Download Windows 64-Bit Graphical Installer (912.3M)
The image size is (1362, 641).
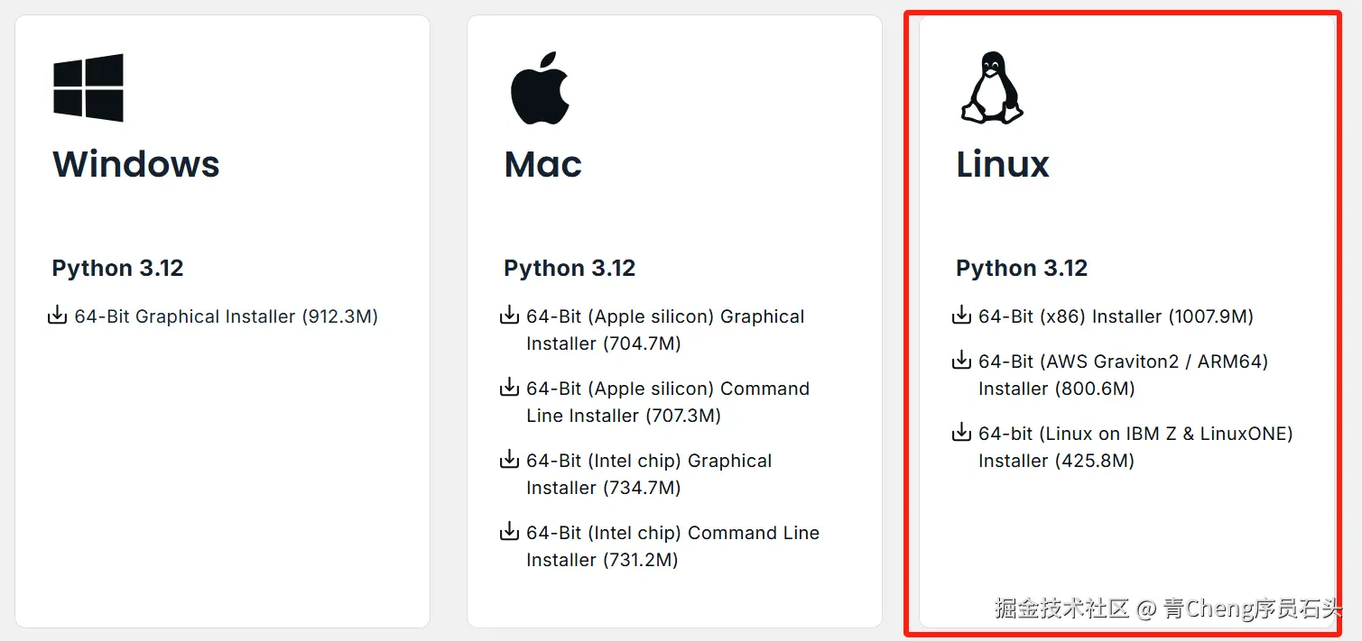click(x=226, y=316)
